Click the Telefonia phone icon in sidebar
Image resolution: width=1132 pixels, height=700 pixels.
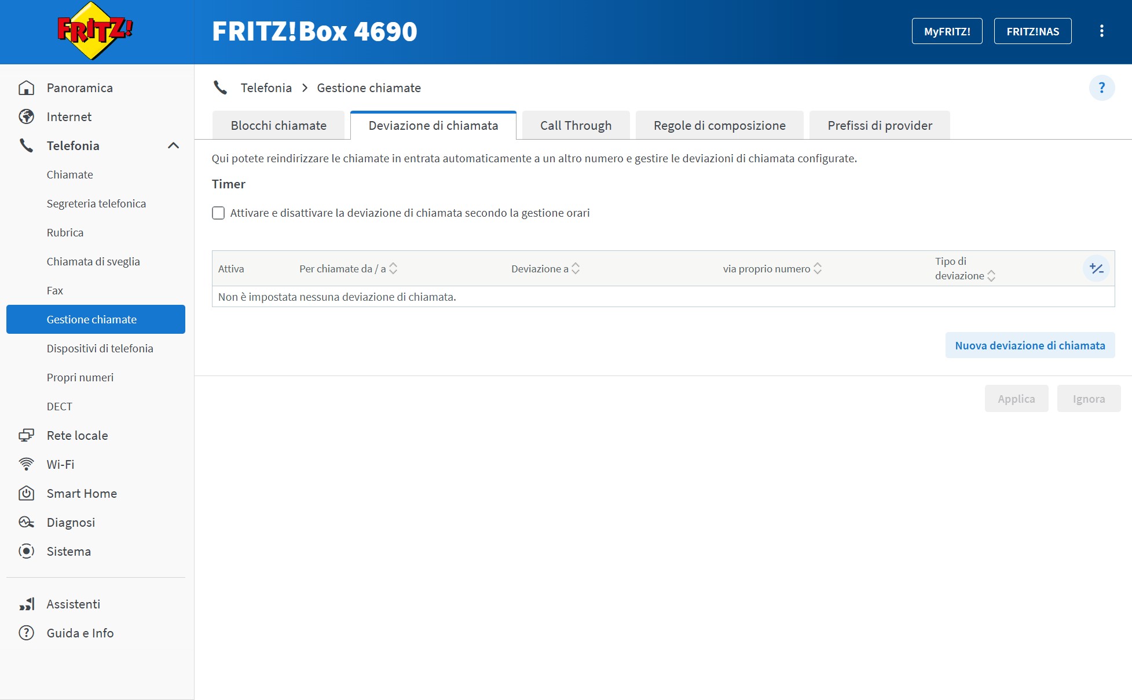(x=26, y=146)
